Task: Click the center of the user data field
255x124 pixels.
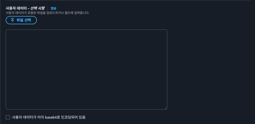Action: coord(86,69)
